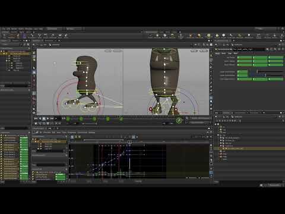Click the second green parameter field in top row
This screenshot has height=214, width=285.
(x=260, y=58)
